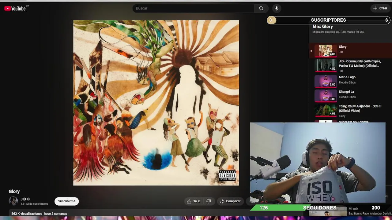This screenshot has width=392, height=220.
Task: Click the Glory album artwork player
Action: [x=156, y=103]
